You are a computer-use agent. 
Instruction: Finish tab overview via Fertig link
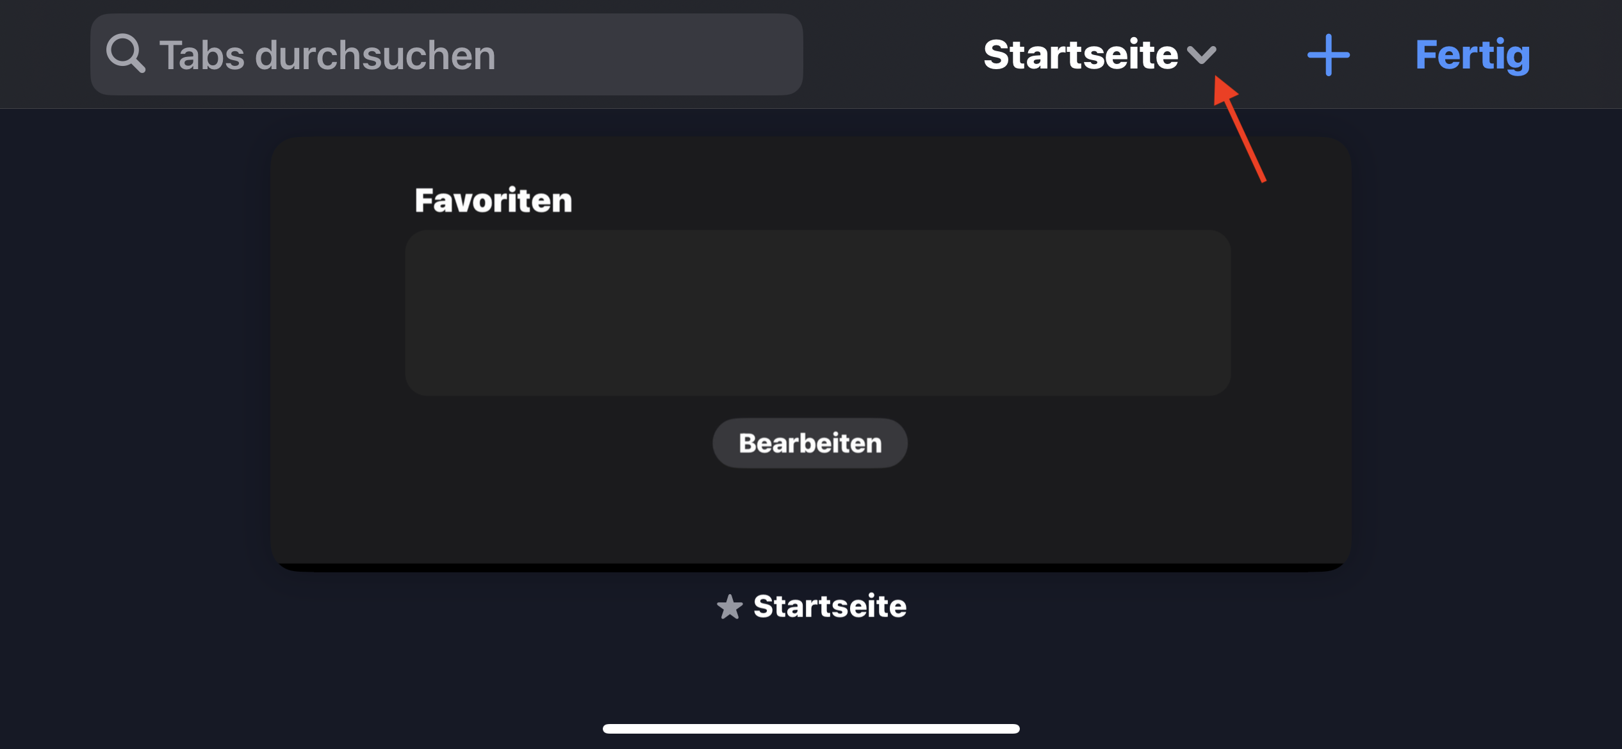[x=1472, y=55]
